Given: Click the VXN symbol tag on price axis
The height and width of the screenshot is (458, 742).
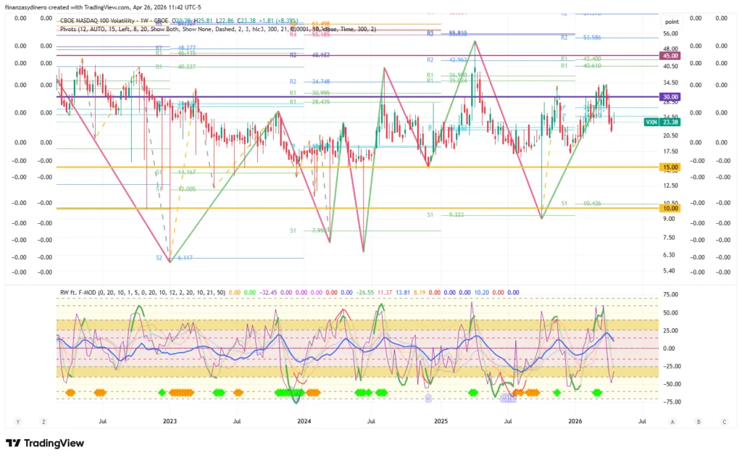Looking at the screenshot, I should point(651,122).
